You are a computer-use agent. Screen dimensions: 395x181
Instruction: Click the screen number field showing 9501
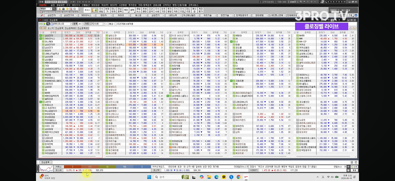coord(46,9)
